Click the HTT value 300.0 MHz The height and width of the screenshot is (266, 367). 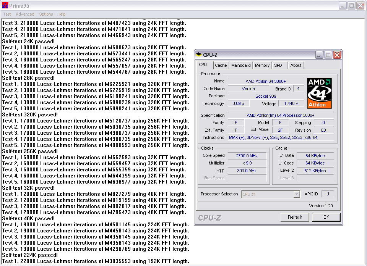pyautogui.click(x=247, y=171)
